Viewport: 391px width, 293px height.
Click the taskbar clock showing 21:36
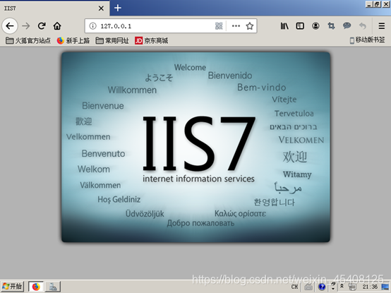pyautogui.click(x=370, y=287)
